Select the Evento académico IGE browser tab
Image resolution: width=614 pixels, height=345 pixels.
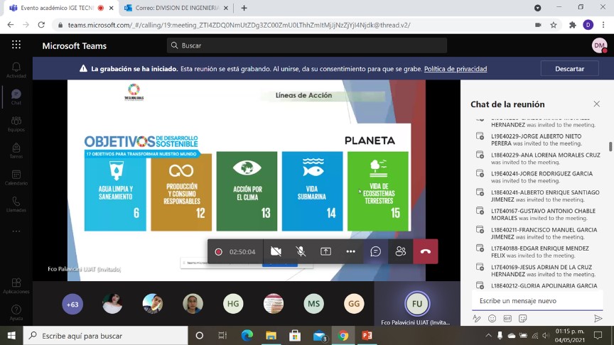(x=58, y=8)
